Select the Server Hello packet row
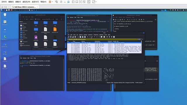Viewport: 187px width, 105px height. tap(104, 44)
